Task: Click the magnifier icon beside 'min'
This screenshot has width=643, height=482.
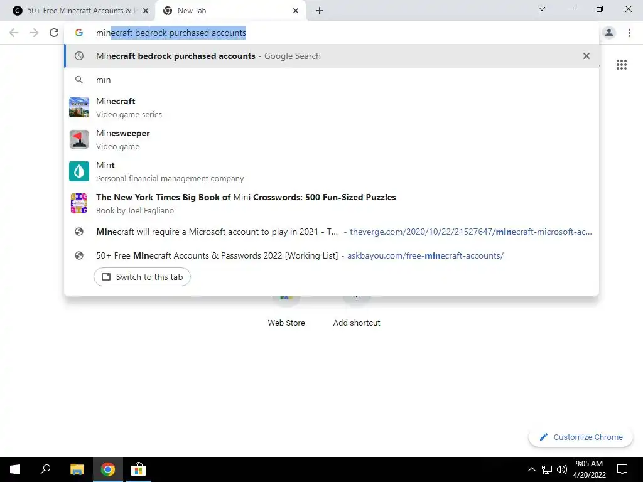Action: coord(79,80)
